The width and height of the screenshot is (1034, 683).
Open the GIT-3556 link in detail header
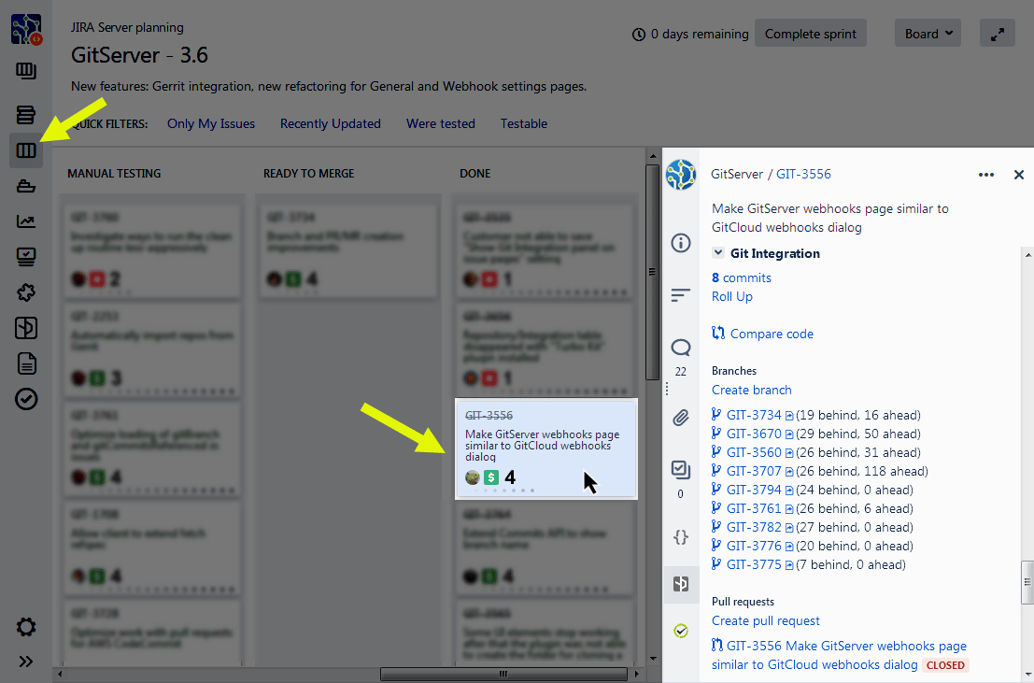point(803,174)
